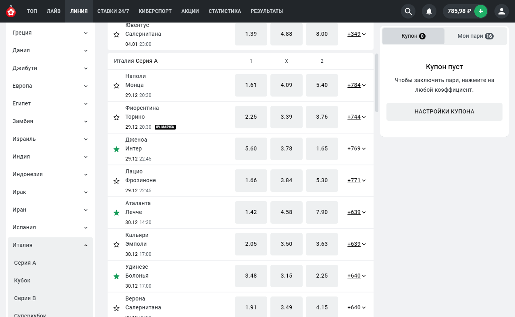The width and height of the screenshot is (515, 317).
Task: Unfavorite the Дженоа – Интер match star
Action: [x=116, y=149]
